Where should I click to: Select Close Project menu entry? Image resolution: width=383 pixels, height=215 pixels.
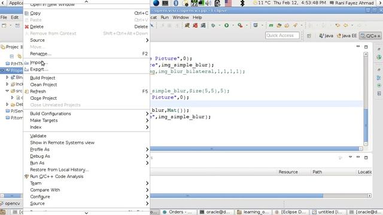tap(86, 98)
